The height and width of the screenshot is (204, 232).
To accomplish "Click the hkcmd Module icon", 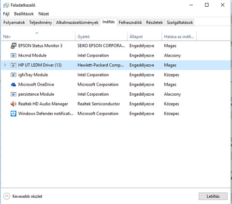I will (14, 56).
